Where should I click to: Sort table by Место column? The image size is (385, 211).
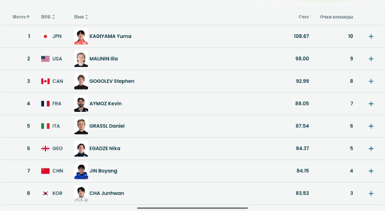click(21, 17)
